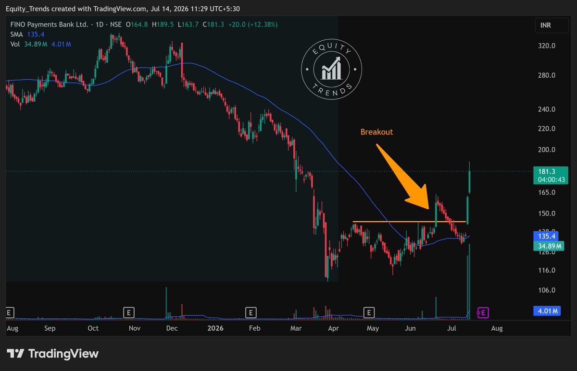Click the +20.0 (+12.38%) change value
The image size is (577, 371).
(253, 24)
